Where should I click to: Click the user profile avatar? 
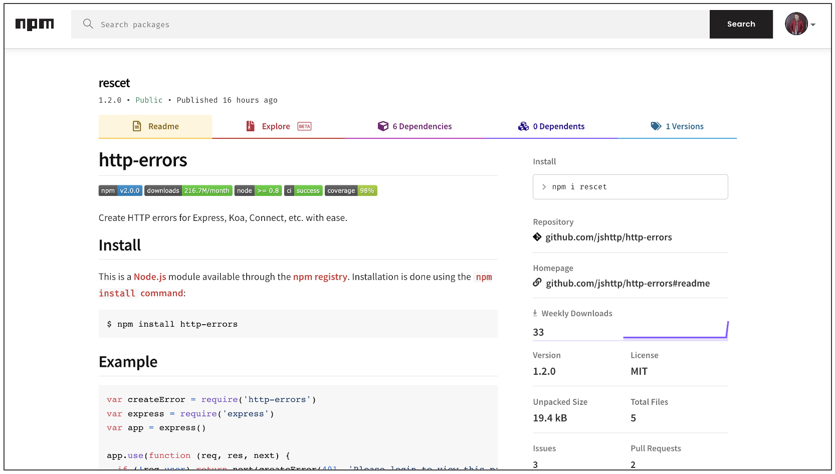point(796,24)
